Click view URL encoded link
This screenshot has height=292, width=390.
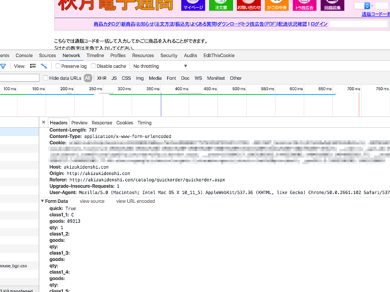pyautogui.click(x=136, y=201)
